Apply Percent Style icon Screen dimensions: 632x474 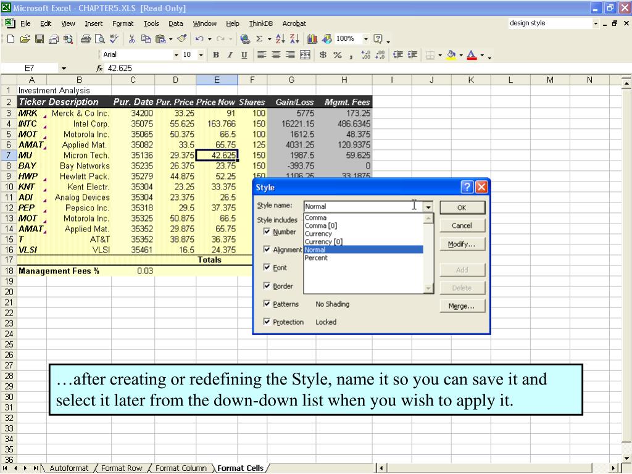point(338,55)
